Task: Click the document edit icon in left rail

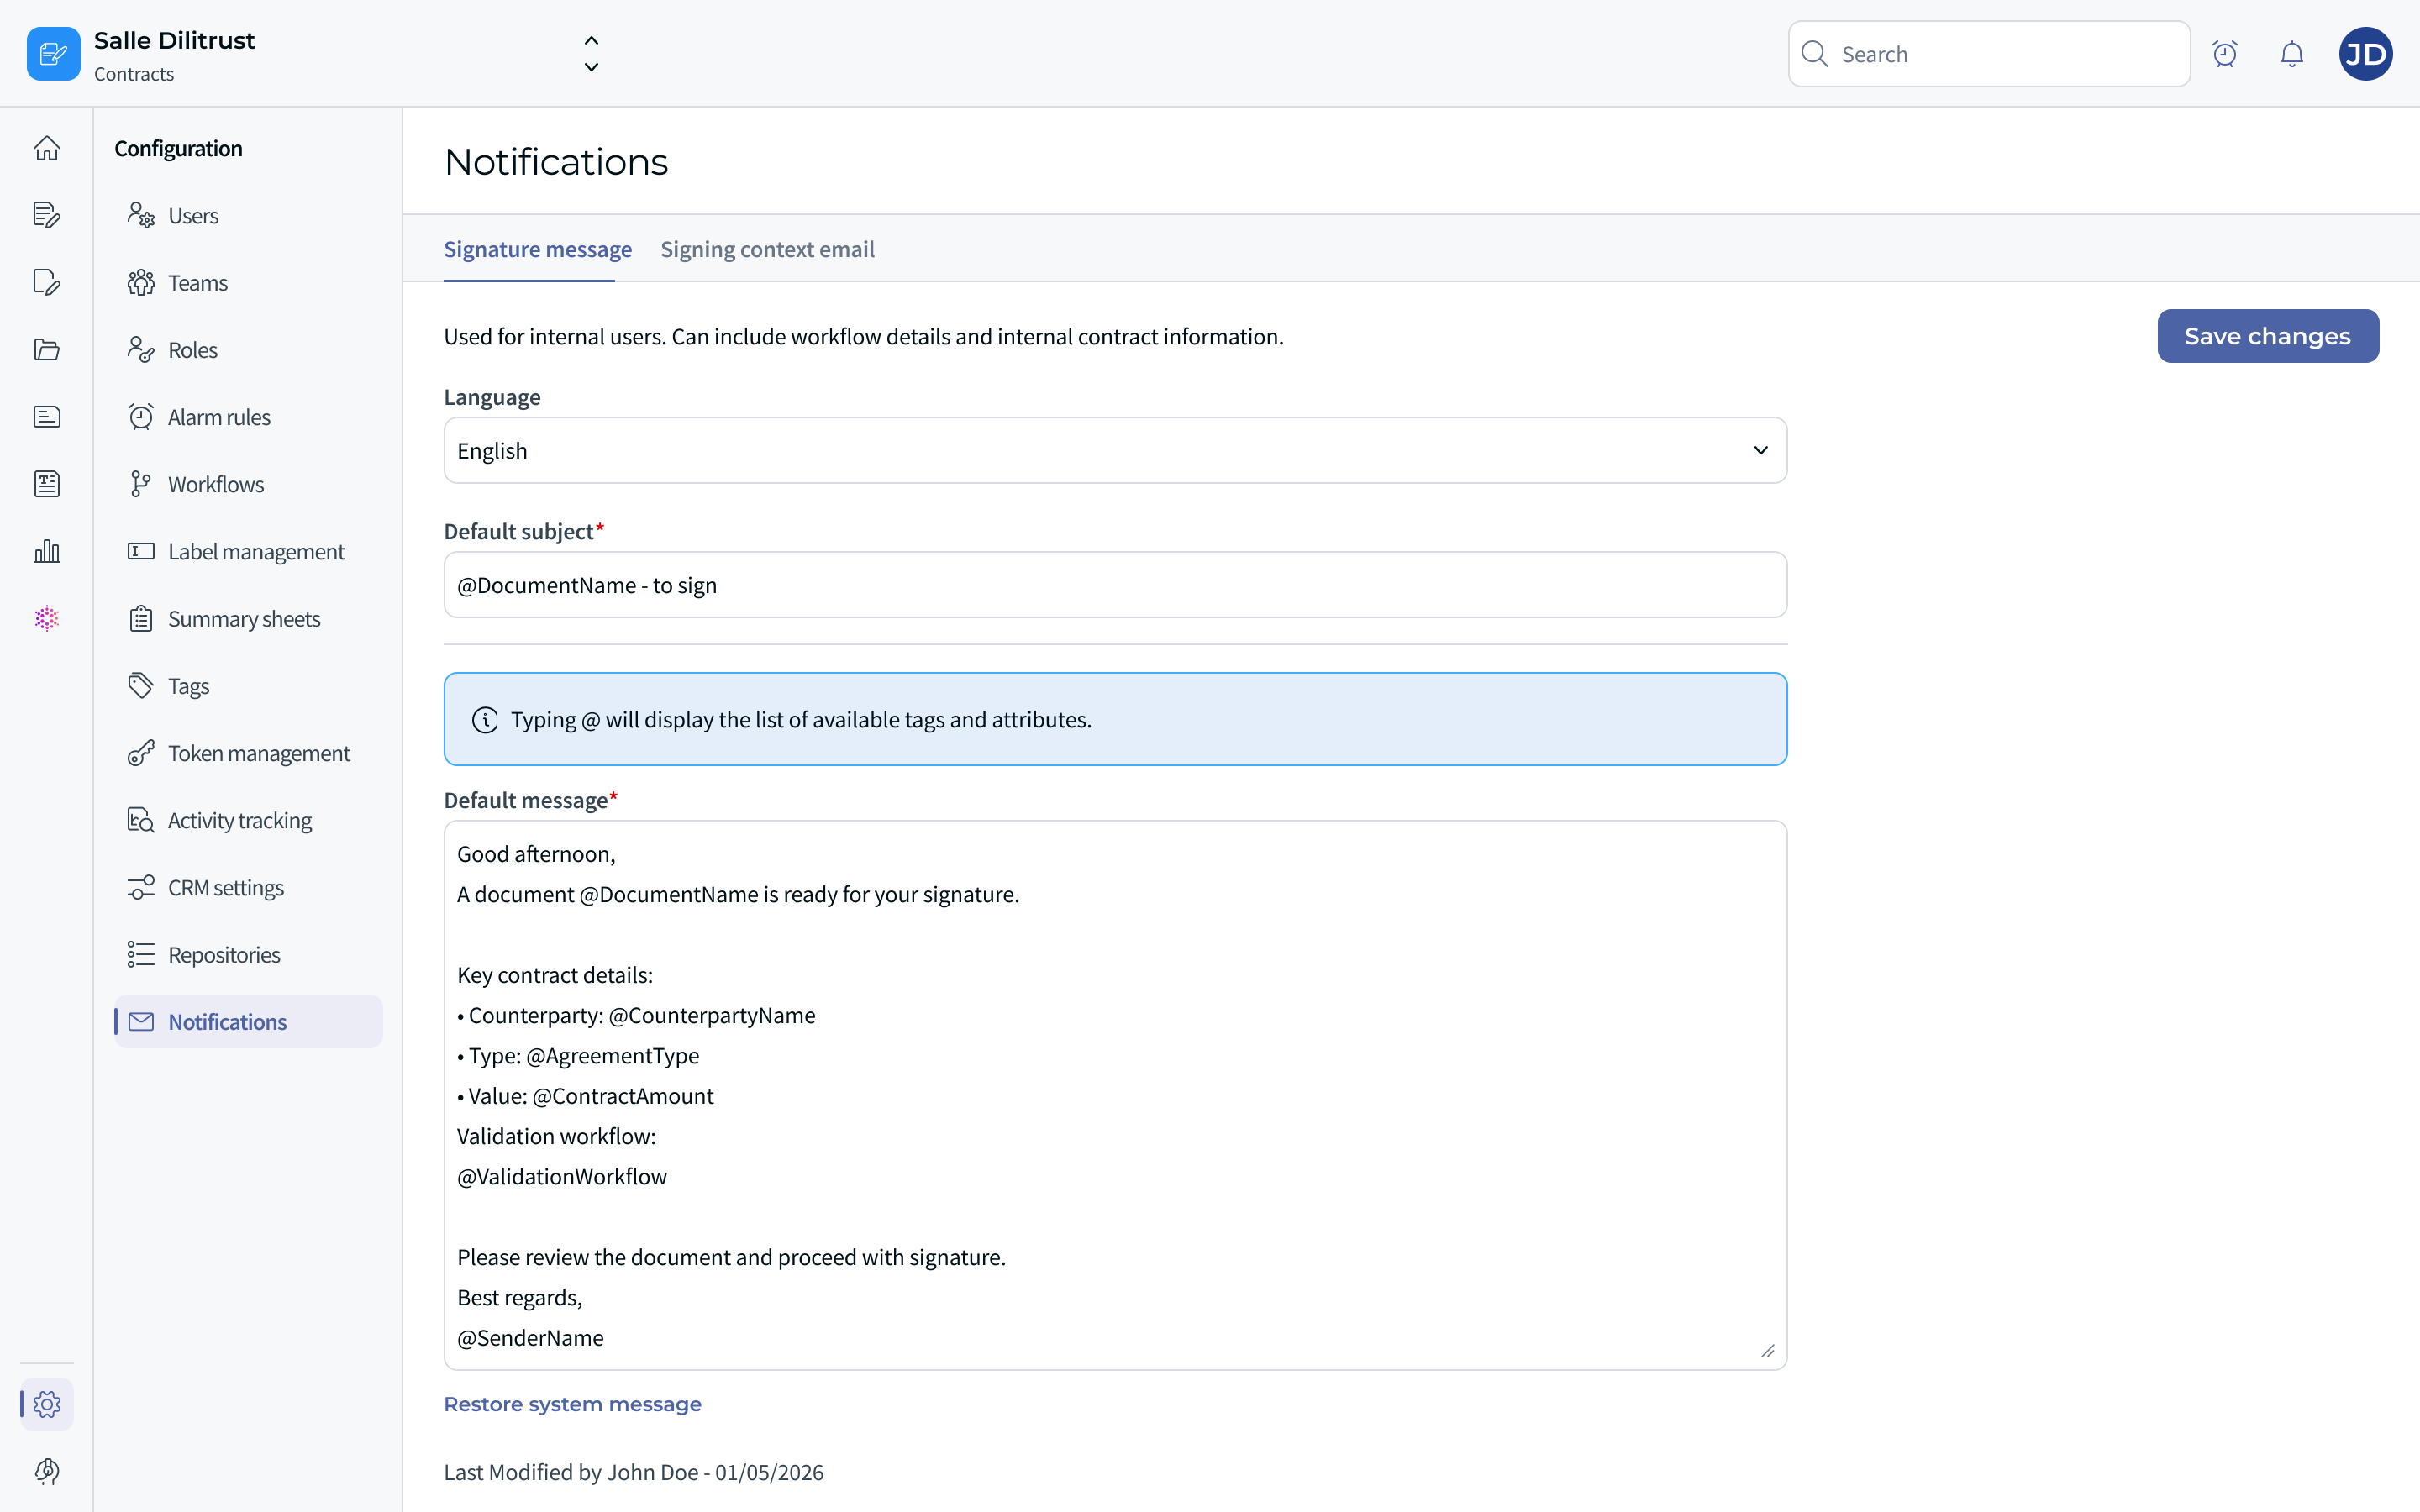Action: (x=47, y=215)
